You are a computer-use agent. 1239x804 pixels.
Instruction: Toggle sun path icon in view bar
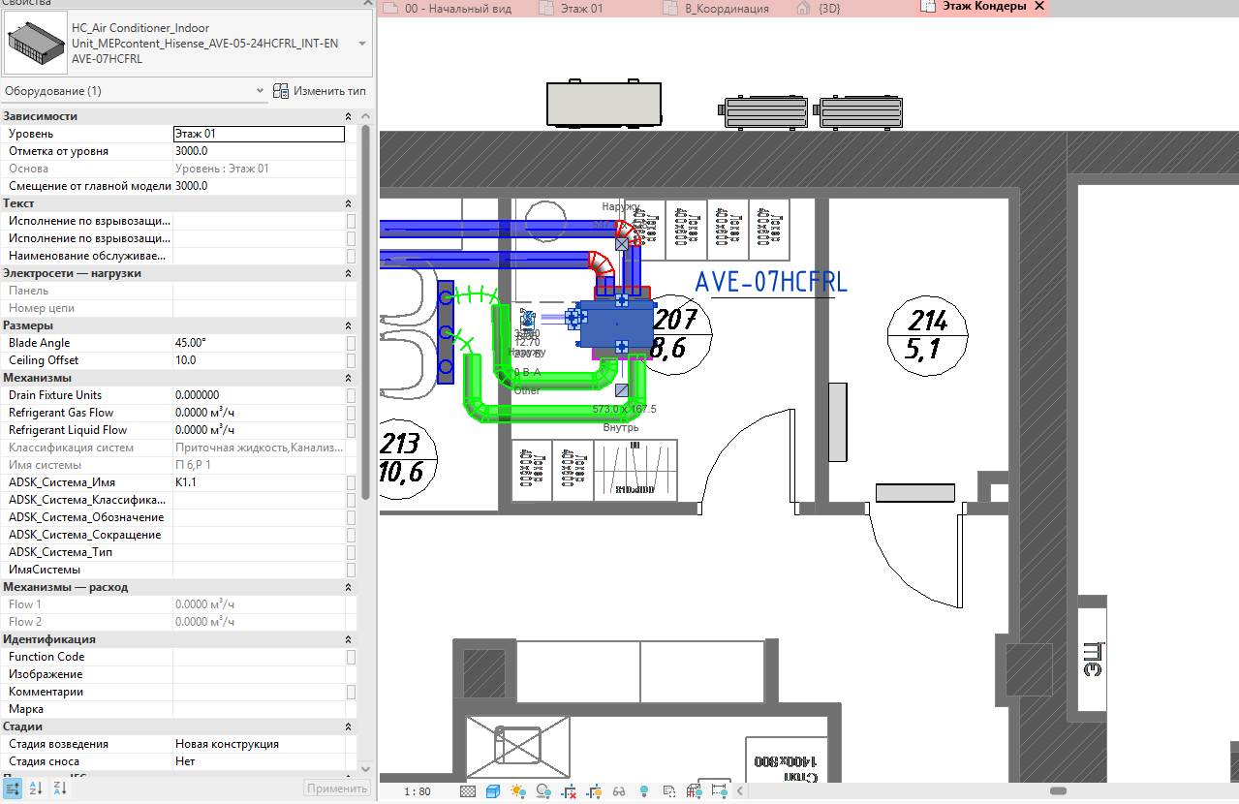coord(518,791)
